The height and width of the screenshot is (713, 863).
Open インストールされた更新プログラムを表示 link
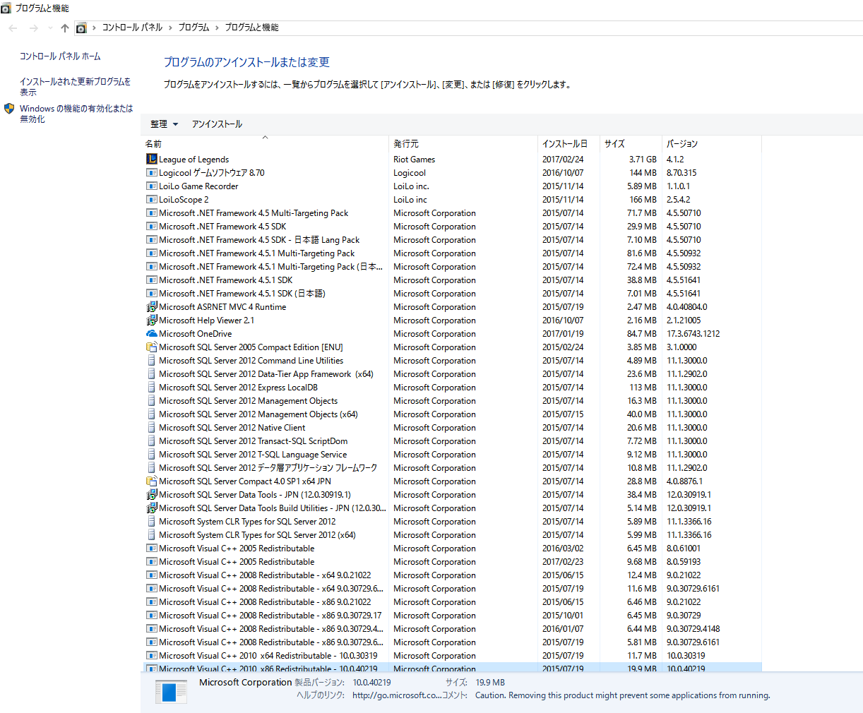click(75, 87)
